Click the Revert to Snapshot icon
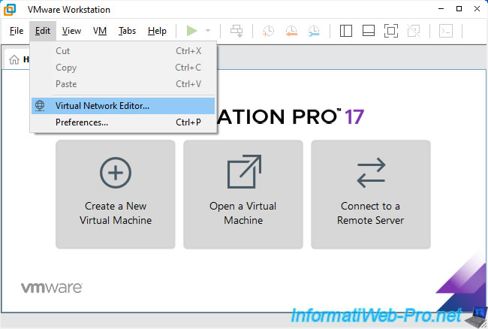The image size is (488, 329). (x=291, y=31)
